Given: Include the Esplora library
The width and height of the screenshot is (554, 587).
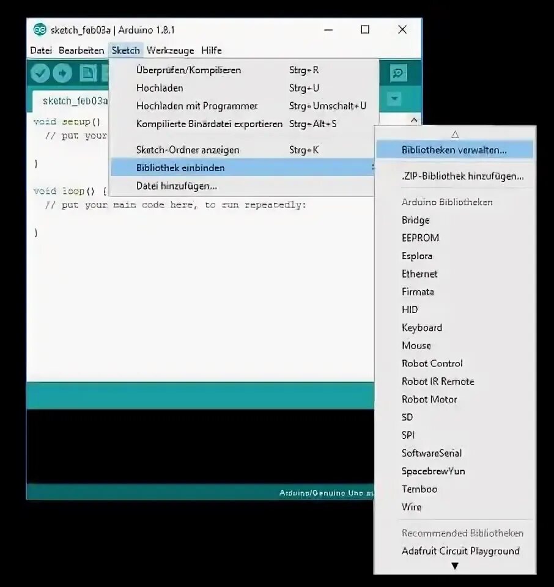Looking at the screenshot, I should coord(454,256).
